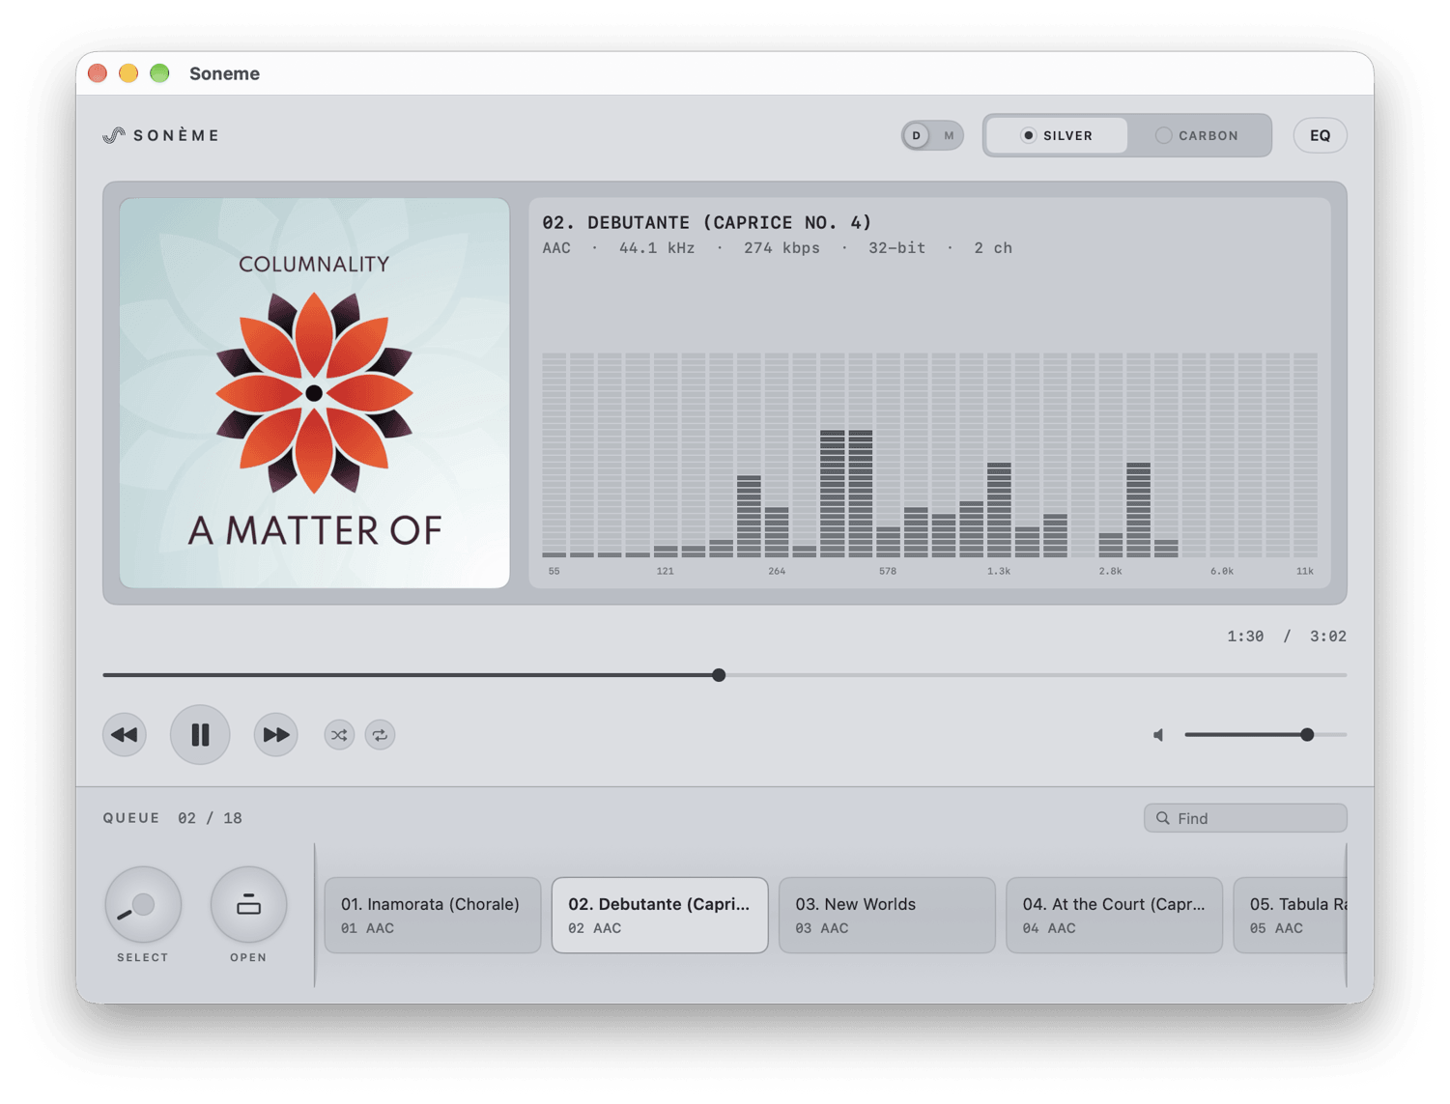Click the volume slider knob
The height and width of the screenshot is (1104, 1450).
(1307, 735)
